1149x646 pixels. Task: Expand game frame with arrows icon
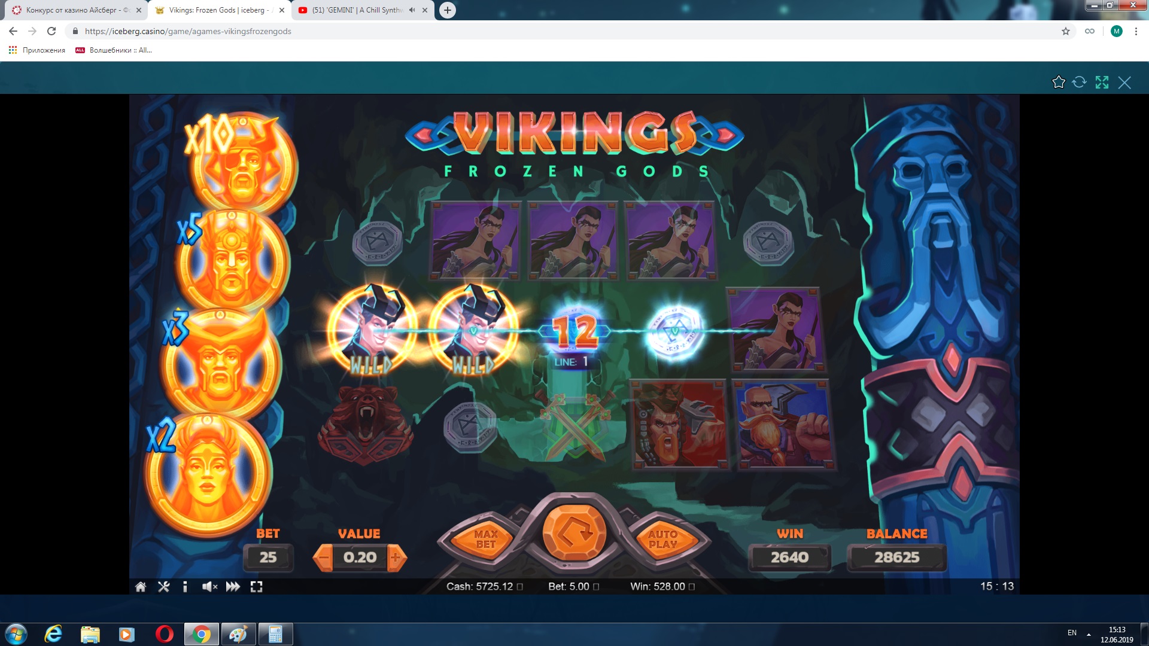tap(1102, 83)
